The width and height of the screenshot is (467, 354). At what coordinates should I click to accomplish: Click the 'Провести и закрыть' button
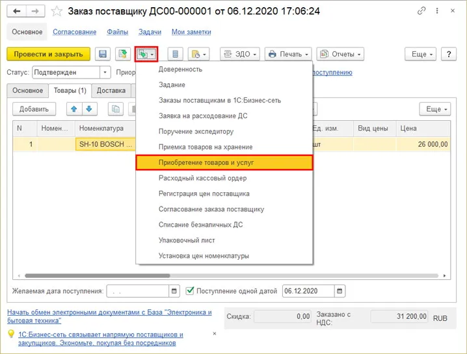[x=48, y=55]
